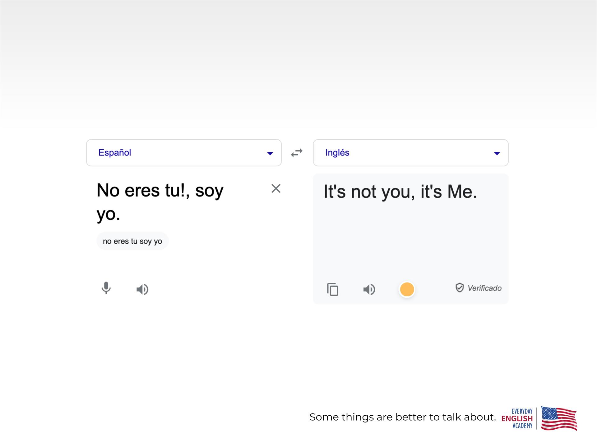Click the American flag image
Viewport: 597px width, 447px height.
559,418
